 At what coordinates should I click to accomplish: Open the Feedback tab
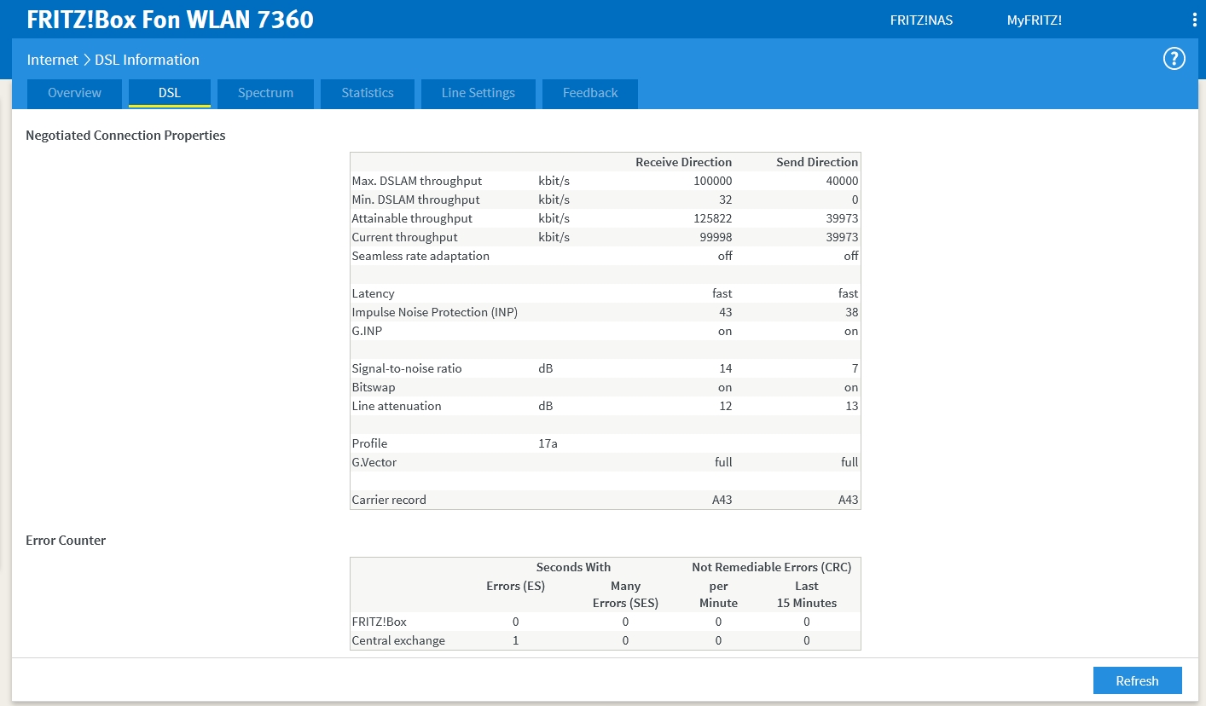pyautogui.click(x=590, y=93)
